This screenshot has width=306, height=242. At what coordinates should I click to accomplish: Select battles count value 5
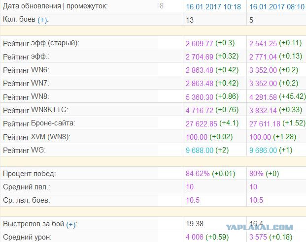tap(251, 20)
